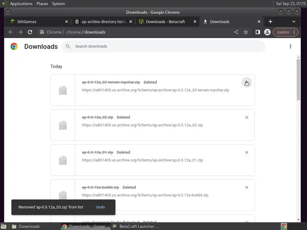The height and width of the screenshot is (230, 307).
Task: Click the search magnifier icon
Action: [x=68, y=46]
